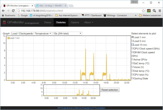The width and height of the screenshot is (163, 110).
Task: Go back with the browser back arrow
Action: [3, 11]
